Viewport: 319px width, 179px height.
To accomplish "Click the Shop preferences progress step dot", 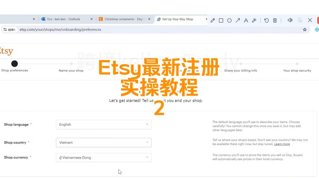I will (x=14, y=64).
